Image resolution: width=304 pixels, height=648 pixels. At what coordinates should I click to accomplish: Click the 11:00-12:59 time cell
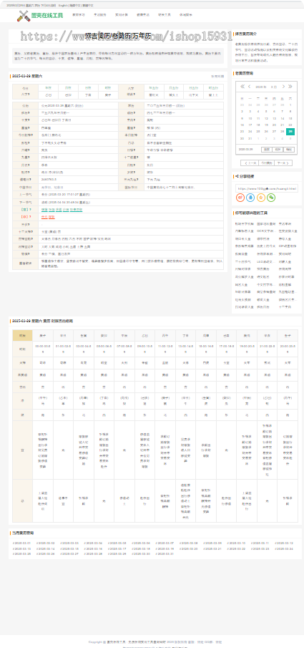tap(165, 349)
